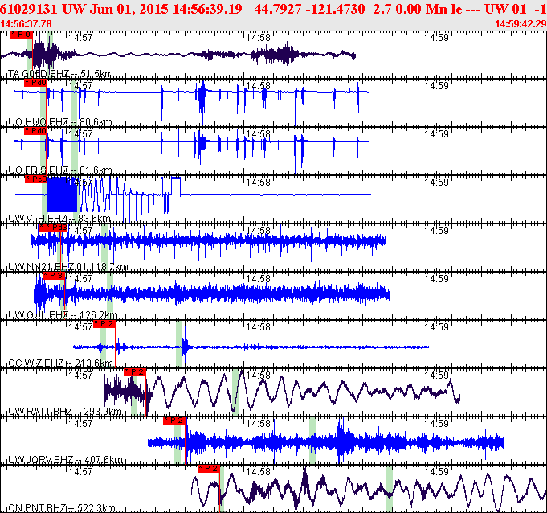Click station label UO FRIS EHZ 81.6km
Screen dimensions: 547x513
tap(60, 170)
